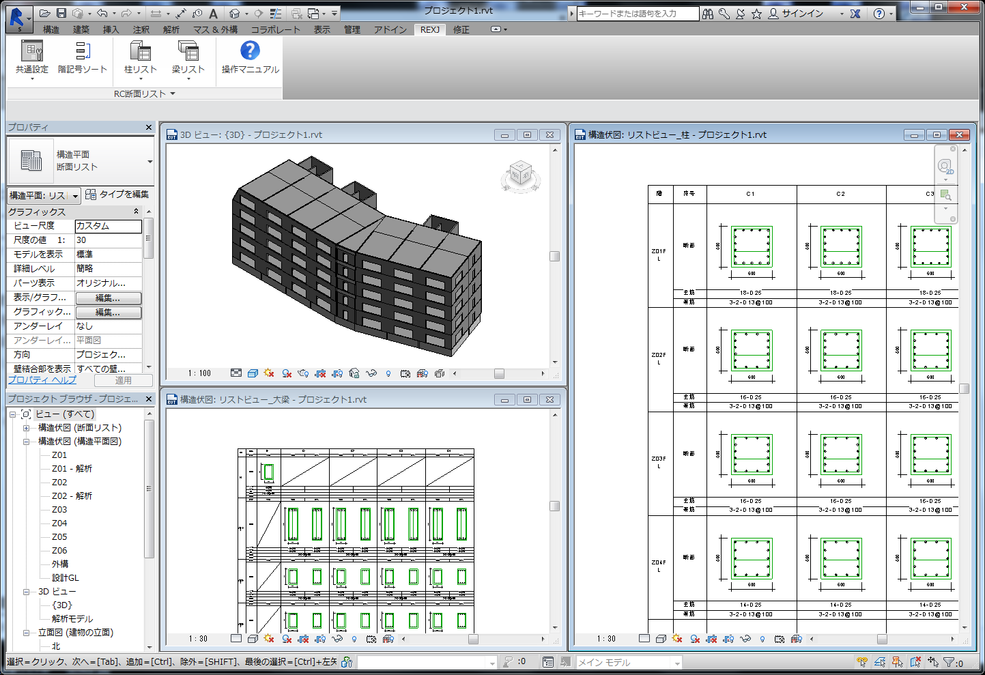Screen dimensions: 985x675
Task: Collapse the ビュー (すべて) tree root
Action: [x=12, y=414]
